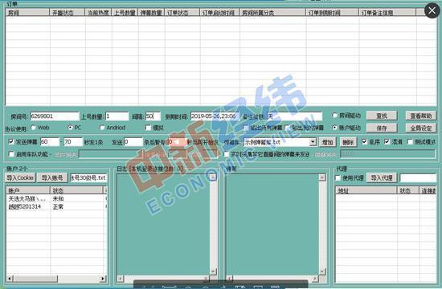This screenshot has height=289, width=442.
Task: Click the 导入代理 button
Action: (x=382, y=177)
